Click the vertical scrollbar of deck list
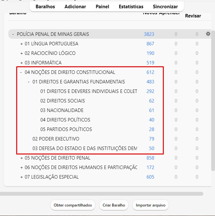The height and width of the screenshot is (216, 215). pyautogui.click(x=213, y=101)
